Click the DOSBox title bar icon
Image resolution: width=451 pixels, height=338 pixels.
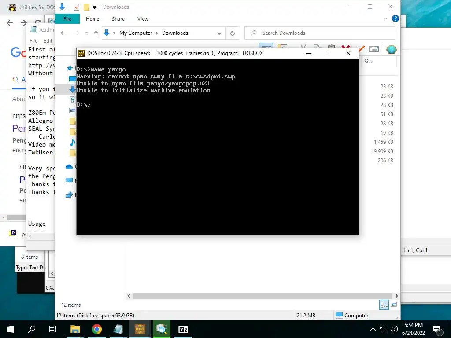coord(81,53)
